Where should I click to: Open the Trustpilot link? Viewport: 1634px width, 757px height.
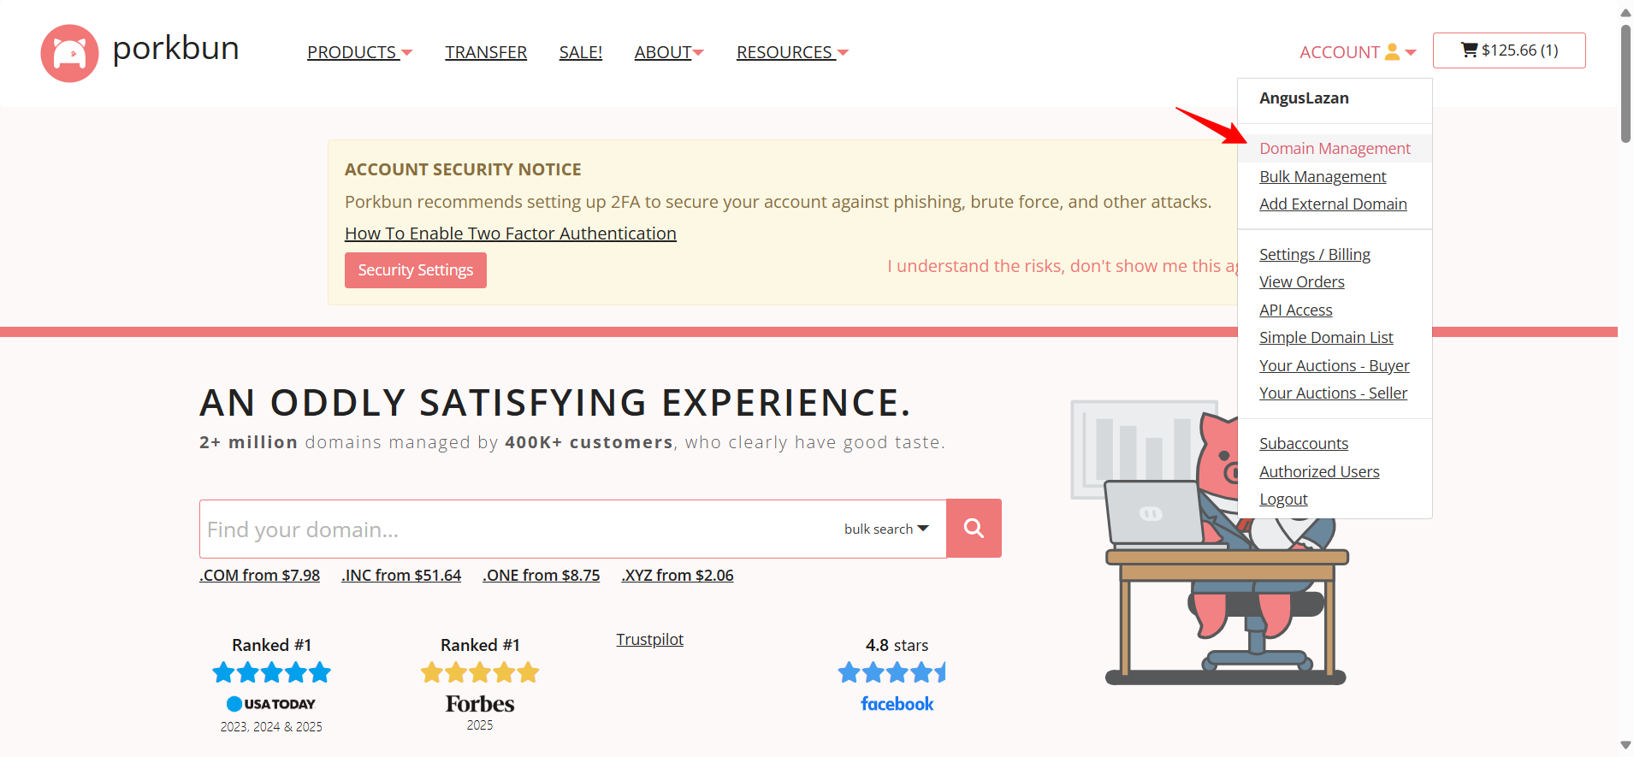pos(649,639)
